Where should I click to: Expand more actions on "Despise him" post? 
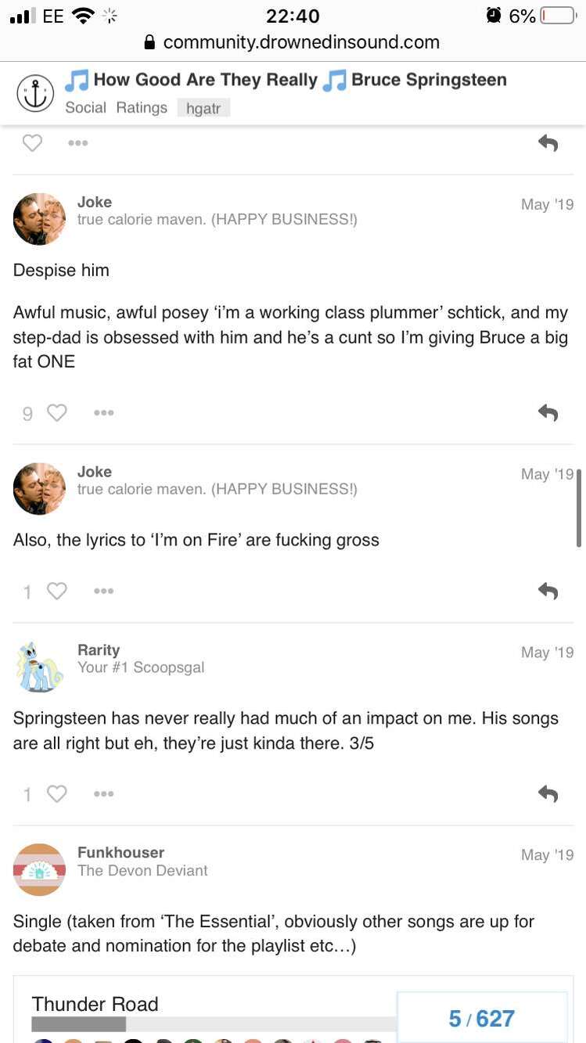click(x=103, y=412)
